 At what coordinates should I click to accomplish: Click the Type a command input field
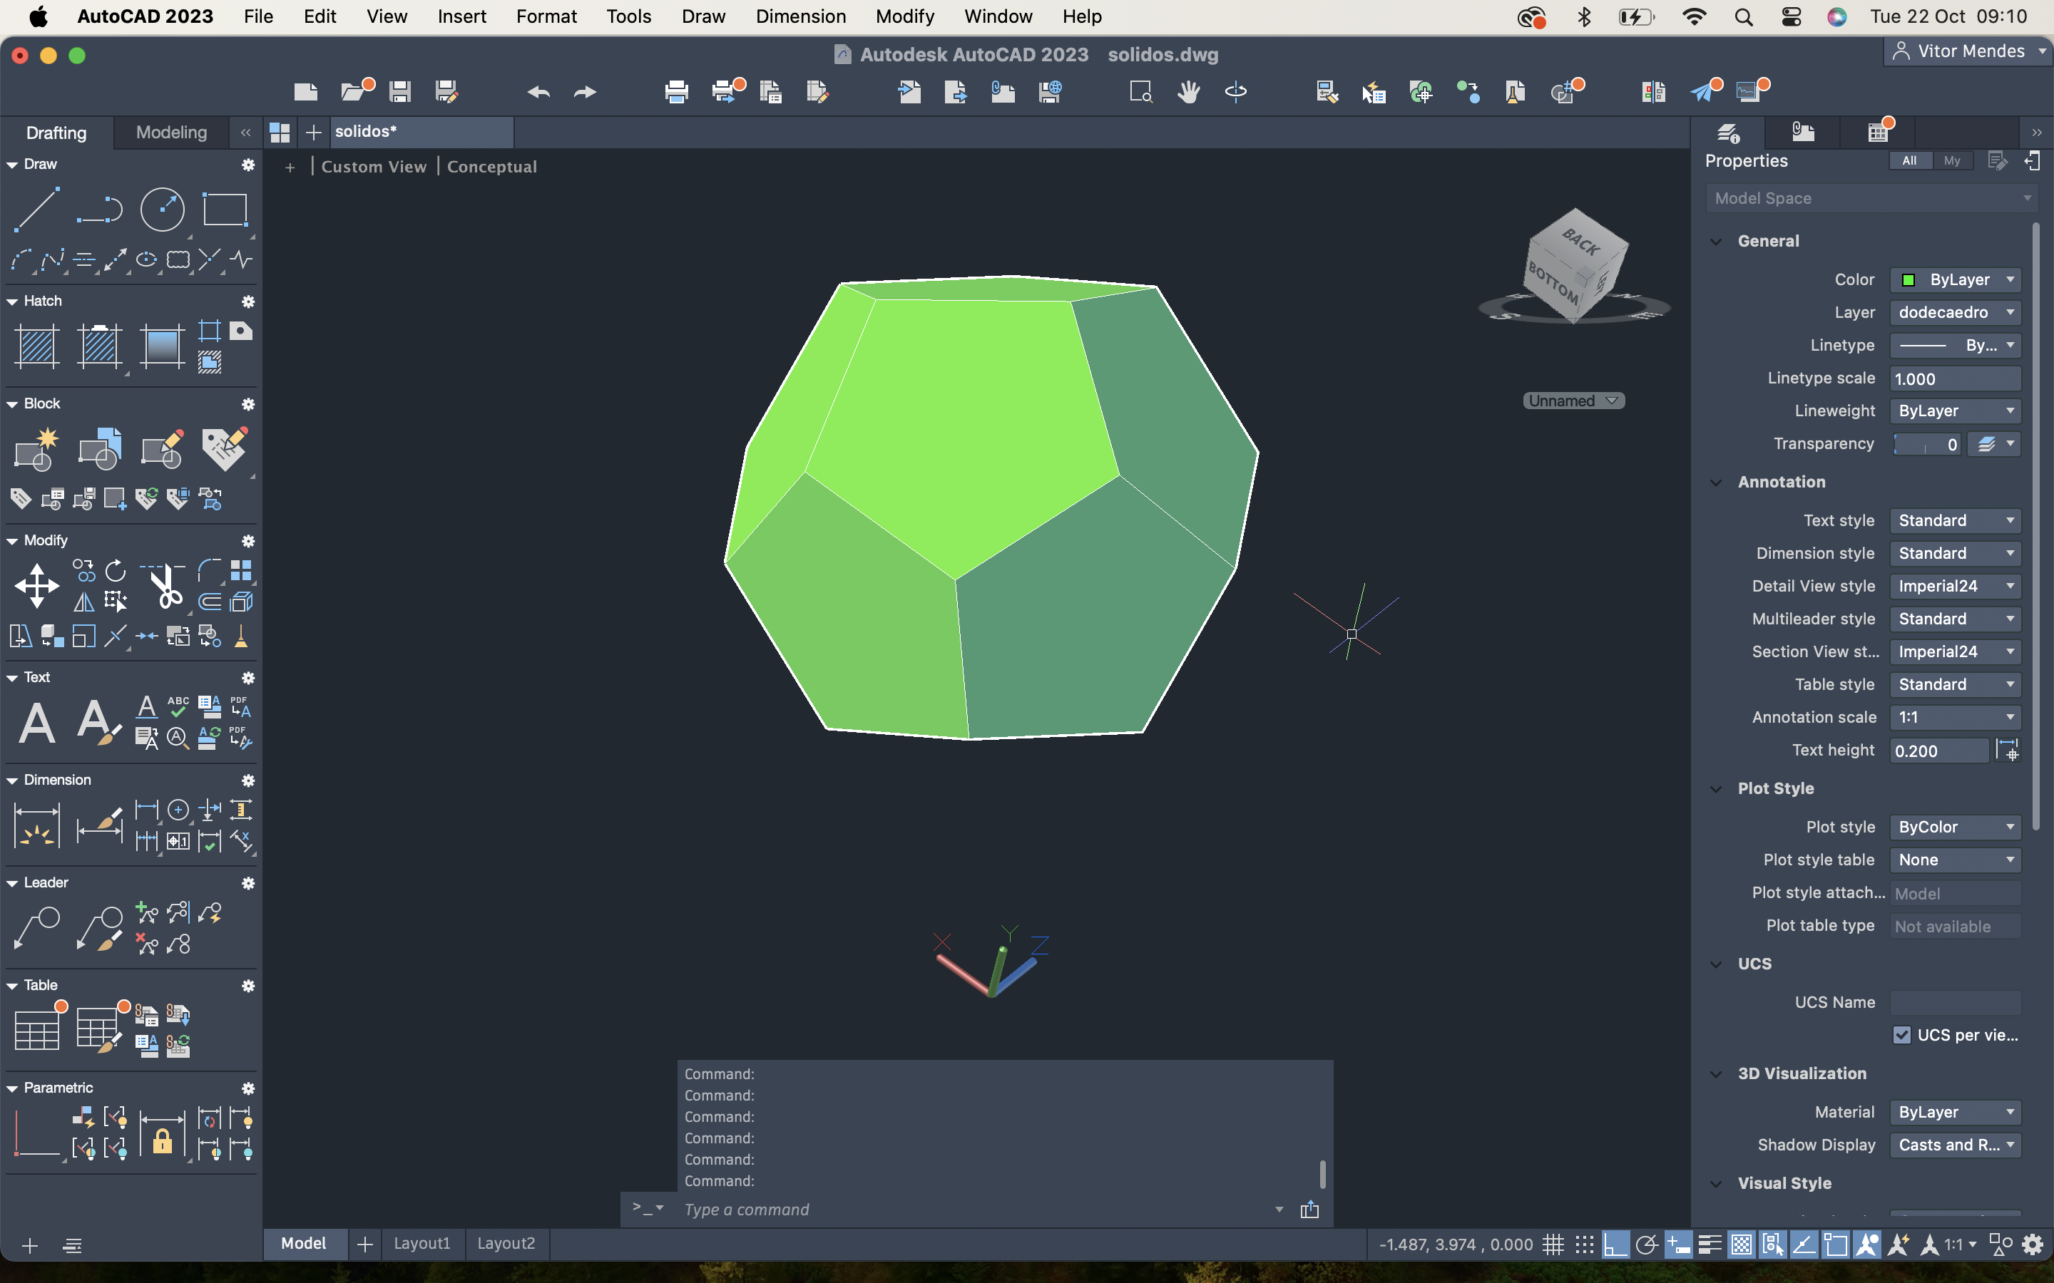click(x=976, y=1209)
